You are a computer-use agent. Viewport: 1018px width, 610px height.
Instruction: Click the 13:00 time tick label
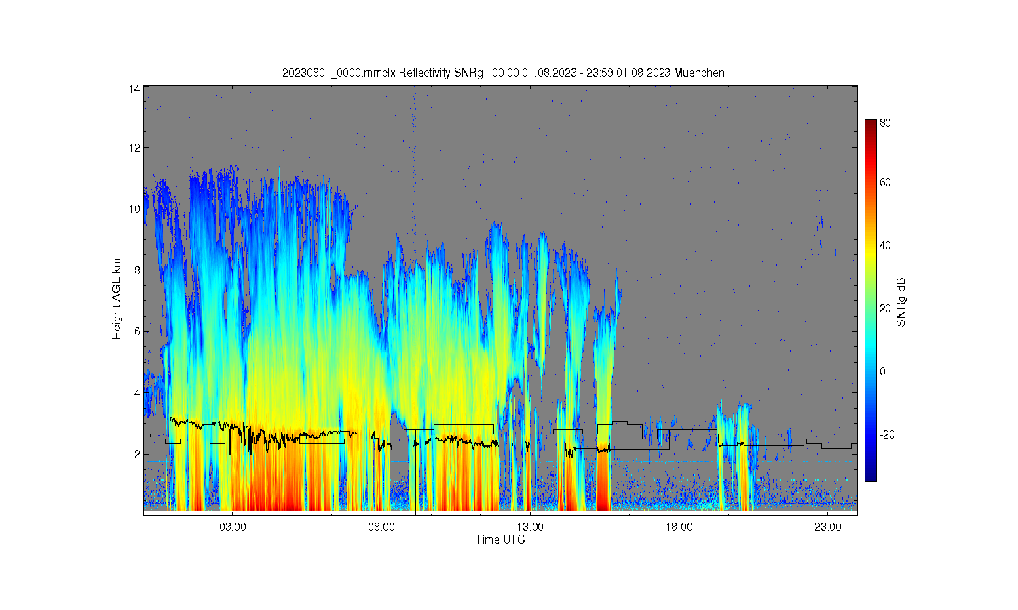click(530, 527)
